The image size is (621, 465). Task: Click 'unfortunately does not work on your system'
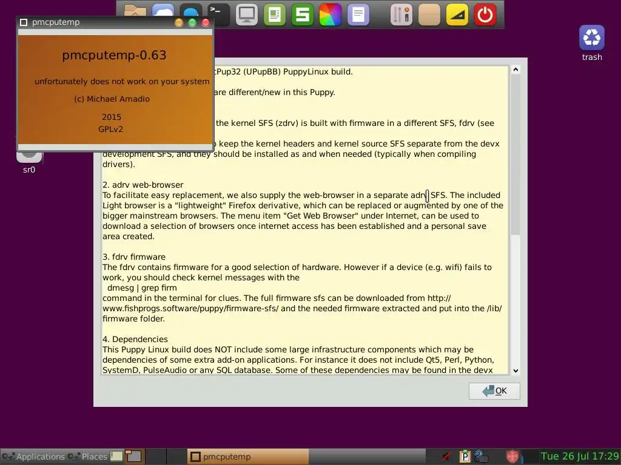[x=122, y=82]
